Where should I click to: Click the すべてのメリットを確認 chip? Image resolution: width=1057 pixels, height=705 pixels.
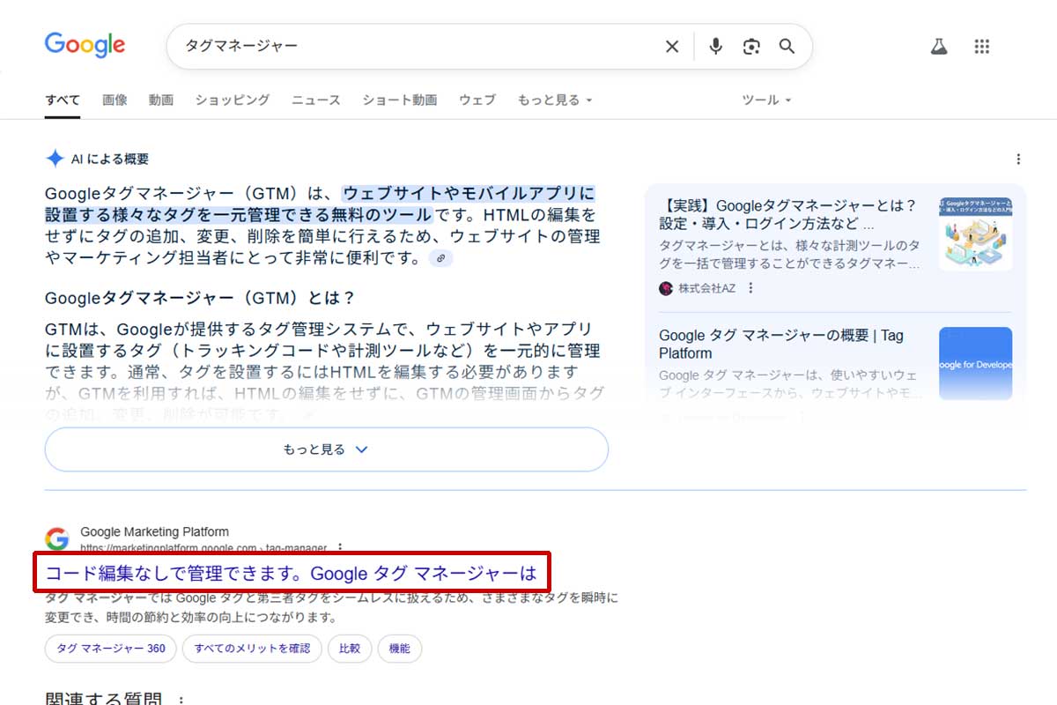[x=252, y=649]
